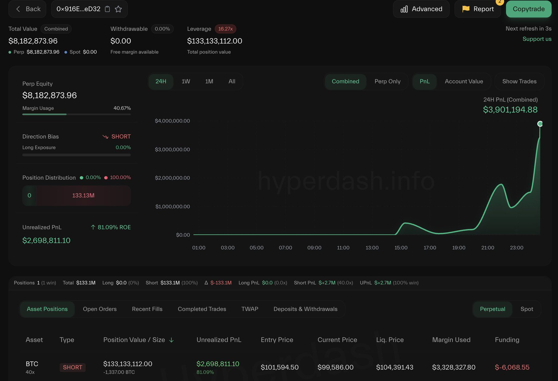Click the green long distribution segment 0
The height and width of the screenshot is (381, 558).
click(x=29, y=195)
